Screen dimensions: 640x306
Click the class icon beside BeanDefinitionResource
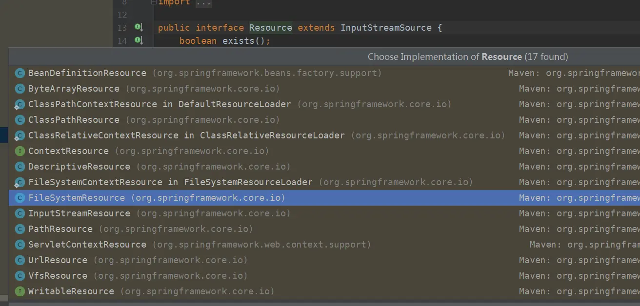20,73
